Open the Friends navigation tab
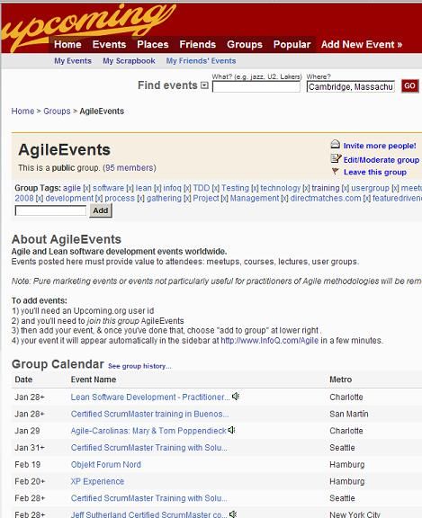The image size is (422, 518). (198, 44)
